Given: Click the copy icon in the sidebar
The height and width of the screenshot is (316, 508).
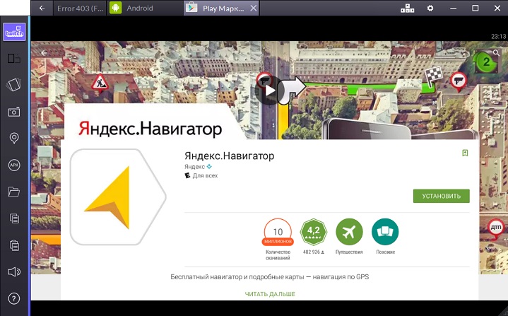Looking at the screenshot, I should [x=14, y=218].
